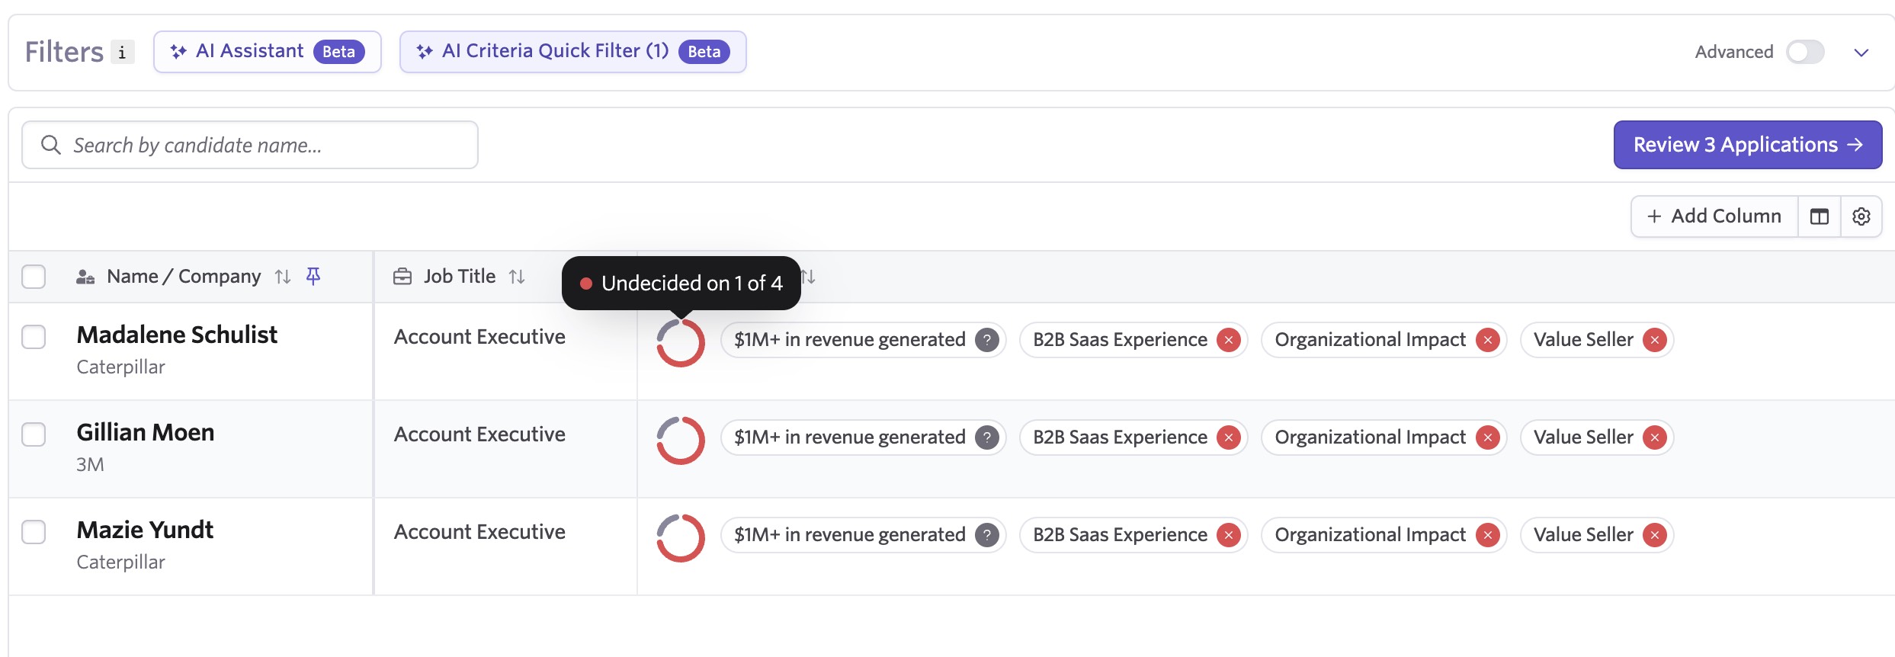Click the pin icon on Name column
The width and height of the screenshot is (1895, 657).
[x=313, y=276]
